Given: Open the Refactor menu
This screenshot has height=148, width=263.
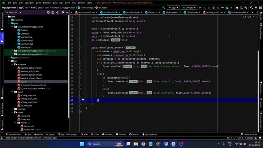Looking at the screenshot, I should 47,3.
